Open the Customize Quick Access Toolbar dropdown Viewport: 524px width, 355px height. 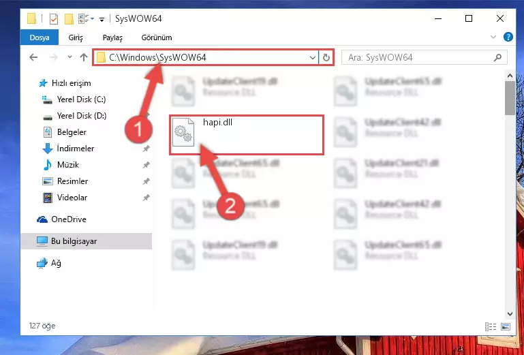(102, 19)
